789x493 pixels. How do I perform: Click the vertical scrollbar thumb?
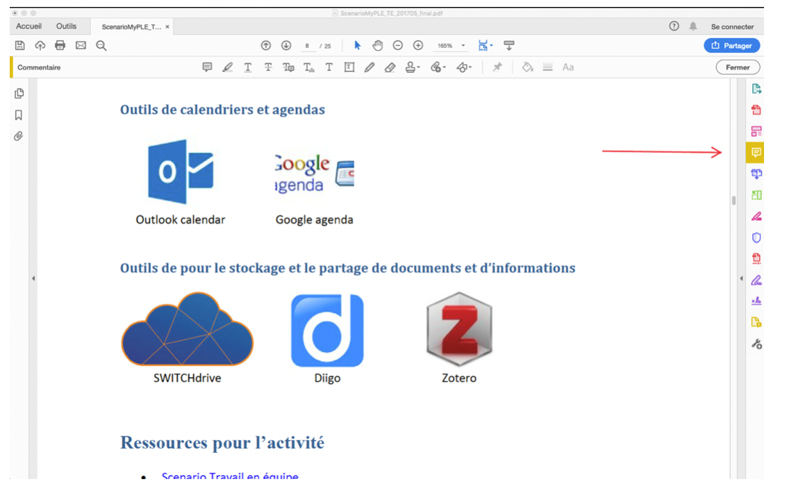733,200
